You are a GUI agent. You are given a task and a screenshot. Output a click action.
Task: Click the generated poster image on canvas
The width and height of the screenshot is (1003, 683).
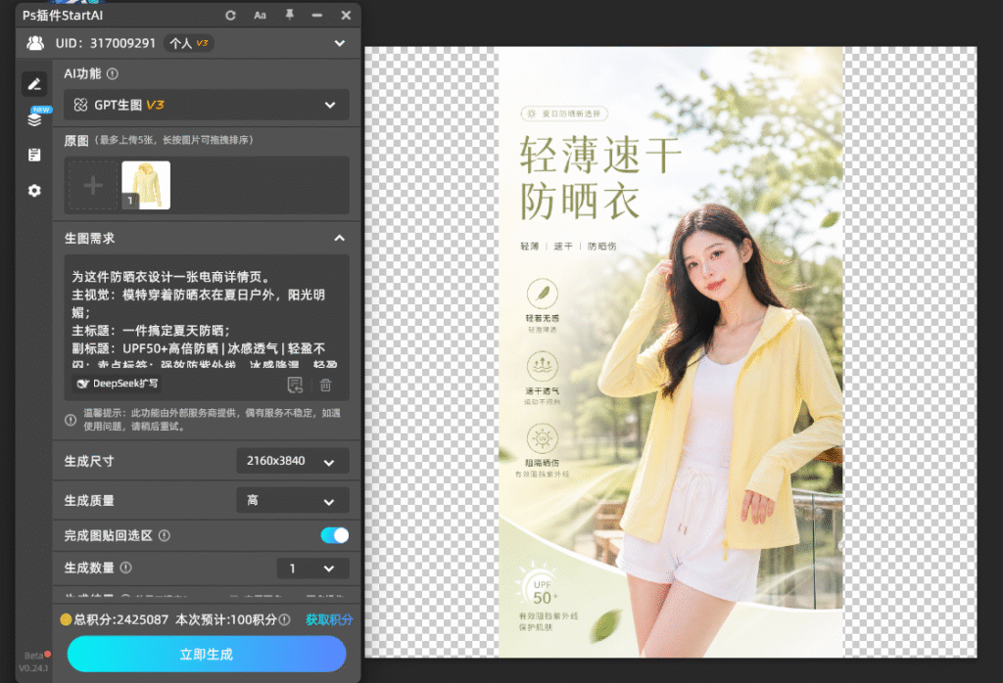pos(671,352)
